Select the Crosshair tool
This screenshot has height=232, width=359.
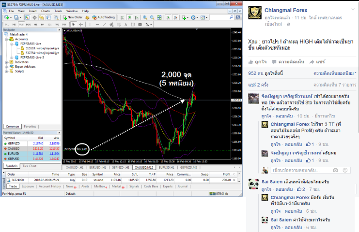click(x=81, y=25)
